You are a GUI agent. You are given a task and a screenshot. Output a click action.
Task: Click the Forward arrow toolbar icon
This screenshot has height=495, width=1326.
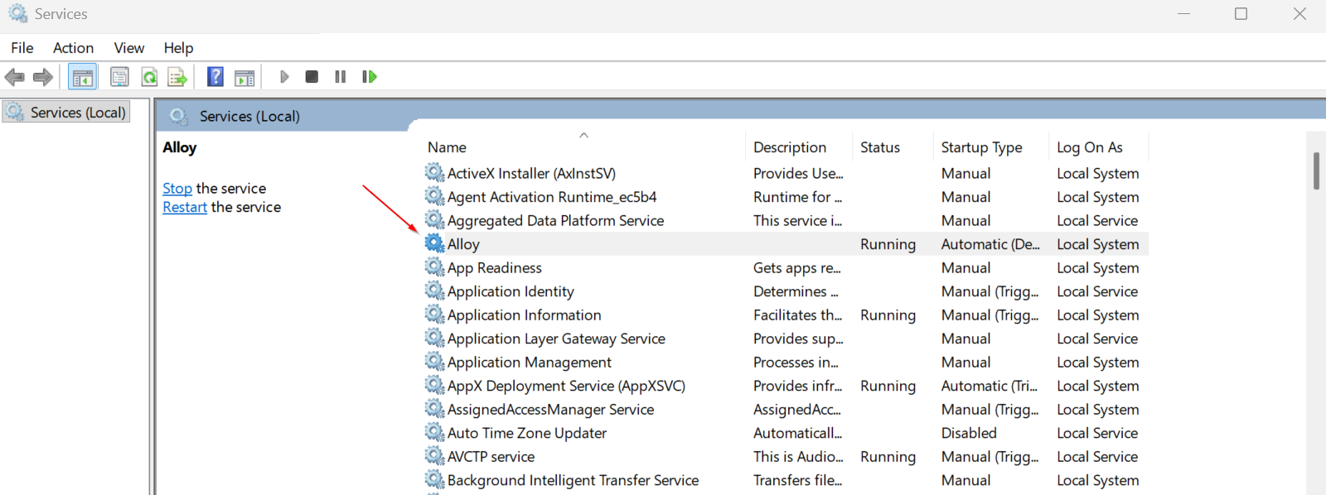point(43,77)
